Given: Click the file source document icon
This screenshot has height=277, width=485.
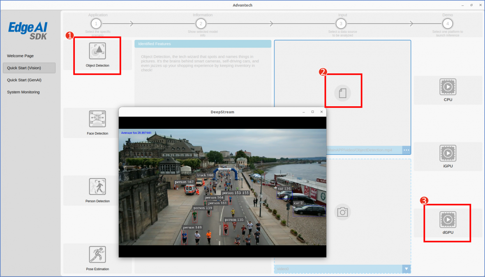Looking at the screenshot, I should pyautogui.click(x=342, y=93).
